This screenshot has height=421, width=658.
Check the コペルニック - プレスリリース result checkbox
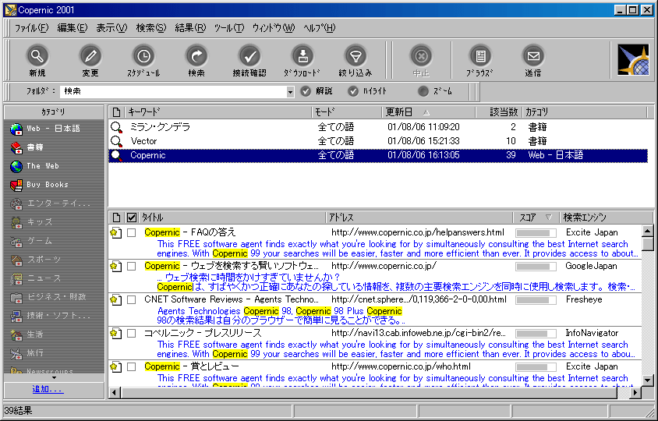(x=131, y=333)
